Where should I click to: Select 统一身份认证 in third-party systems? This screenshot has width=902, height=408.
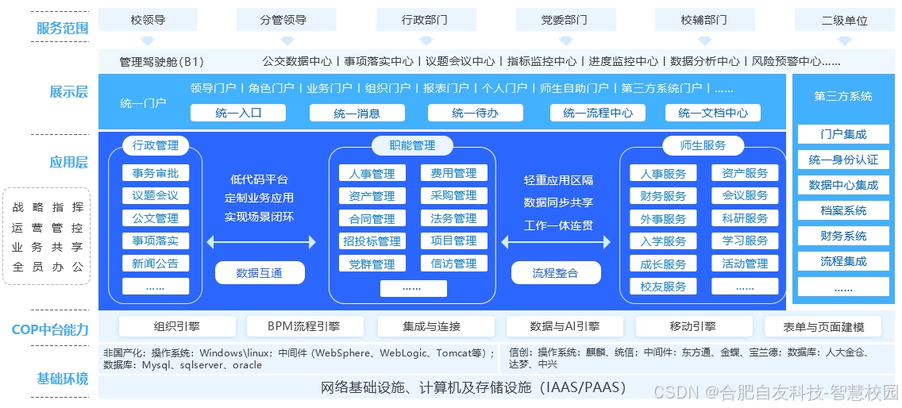843,160
